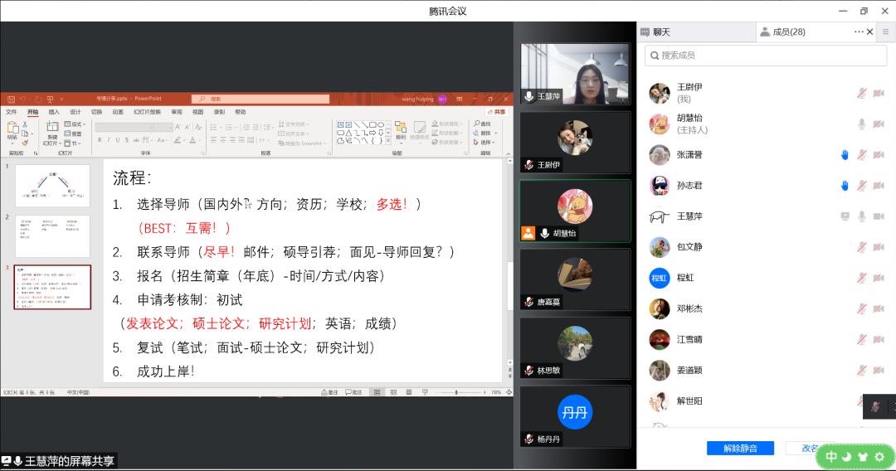Click the New Slide icon in ribbon

pos(52,131)
